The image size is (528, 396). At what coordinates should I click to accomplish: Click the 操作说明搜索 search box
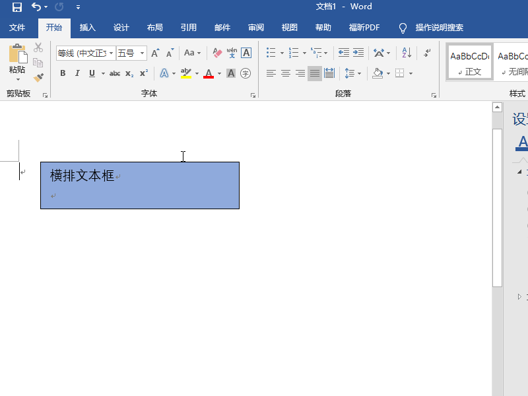click(439, 28)
